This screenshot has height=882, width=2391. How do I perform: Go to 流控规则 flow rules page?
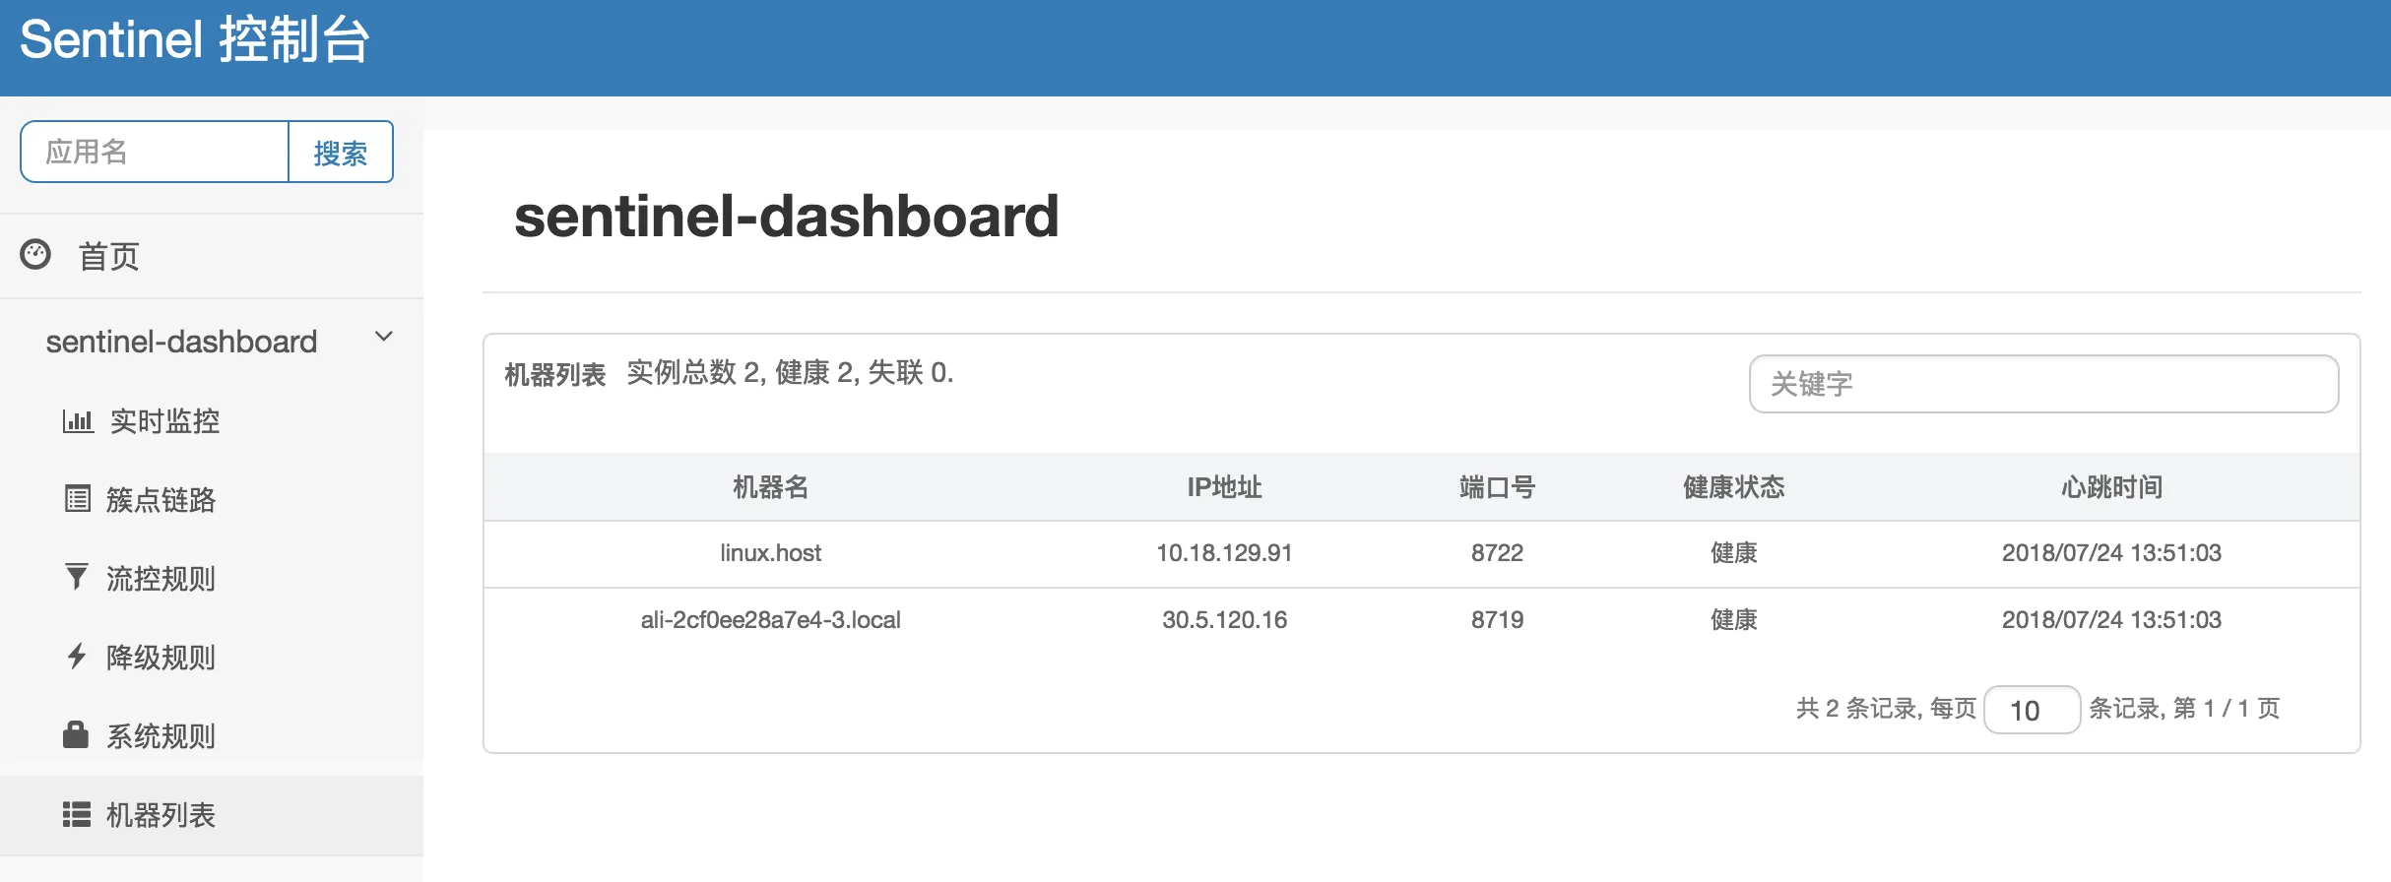(x=161, y=578)
